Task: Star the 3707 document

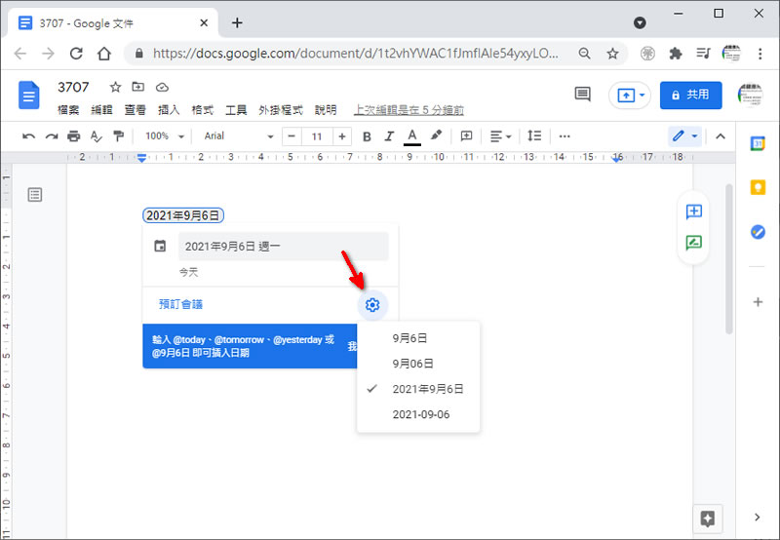Action: [115, 88]
